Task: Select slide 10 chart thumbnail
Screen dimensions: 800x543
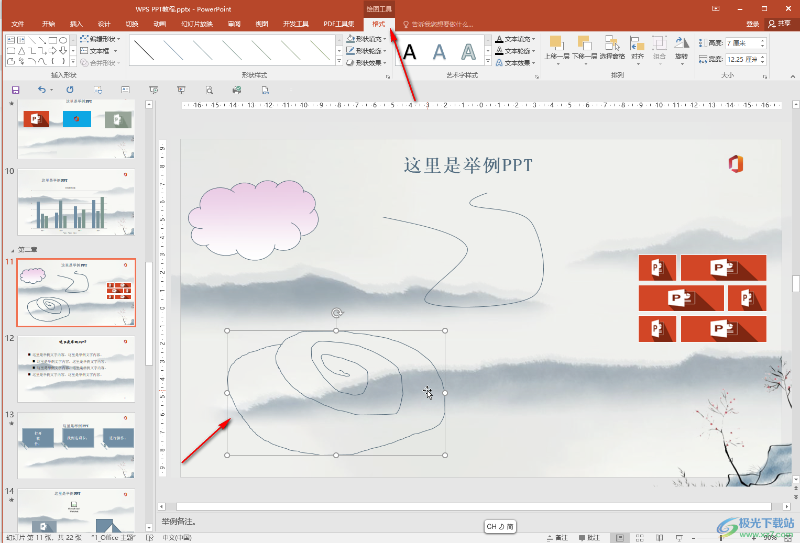Action: (x=76, y=202)
